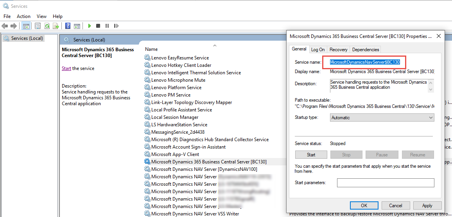
Task: Click the 'Start' the service link
Action: click(66, 68)
